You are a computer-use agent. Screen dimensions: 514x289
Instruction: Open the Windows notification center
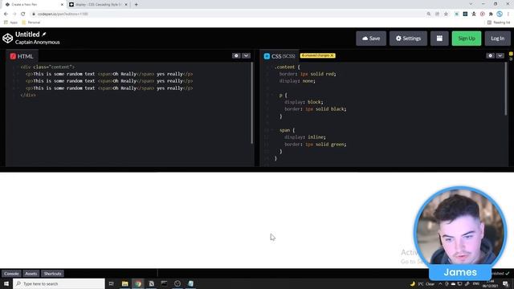point(505,283)
